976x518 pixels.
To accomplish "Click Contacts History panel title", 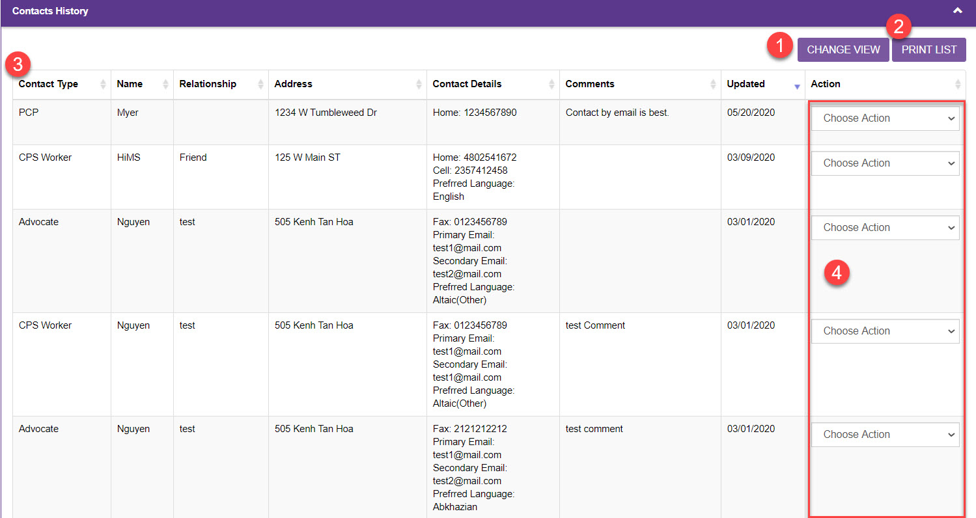I will point(50,11).
